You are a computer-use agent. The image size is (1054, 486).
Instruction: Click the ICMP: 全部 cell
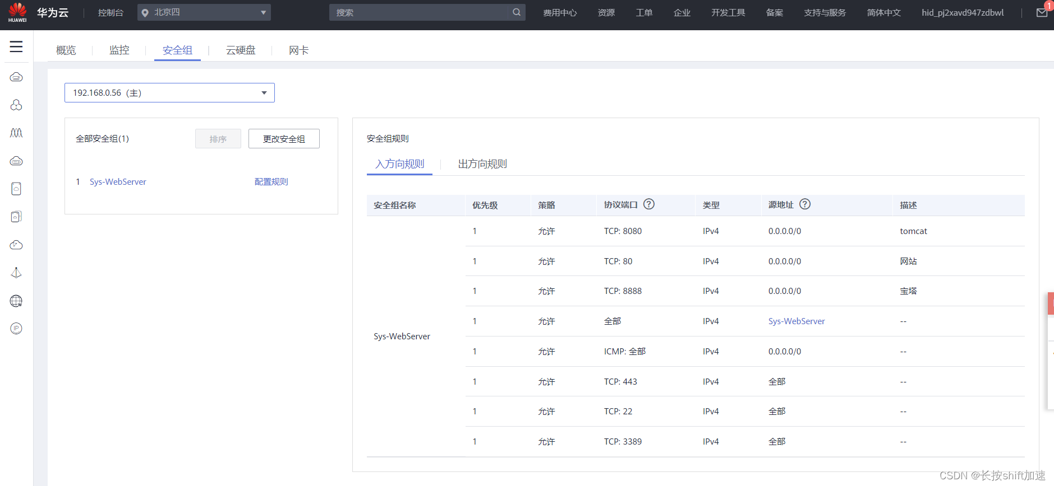tap(625, 352)
